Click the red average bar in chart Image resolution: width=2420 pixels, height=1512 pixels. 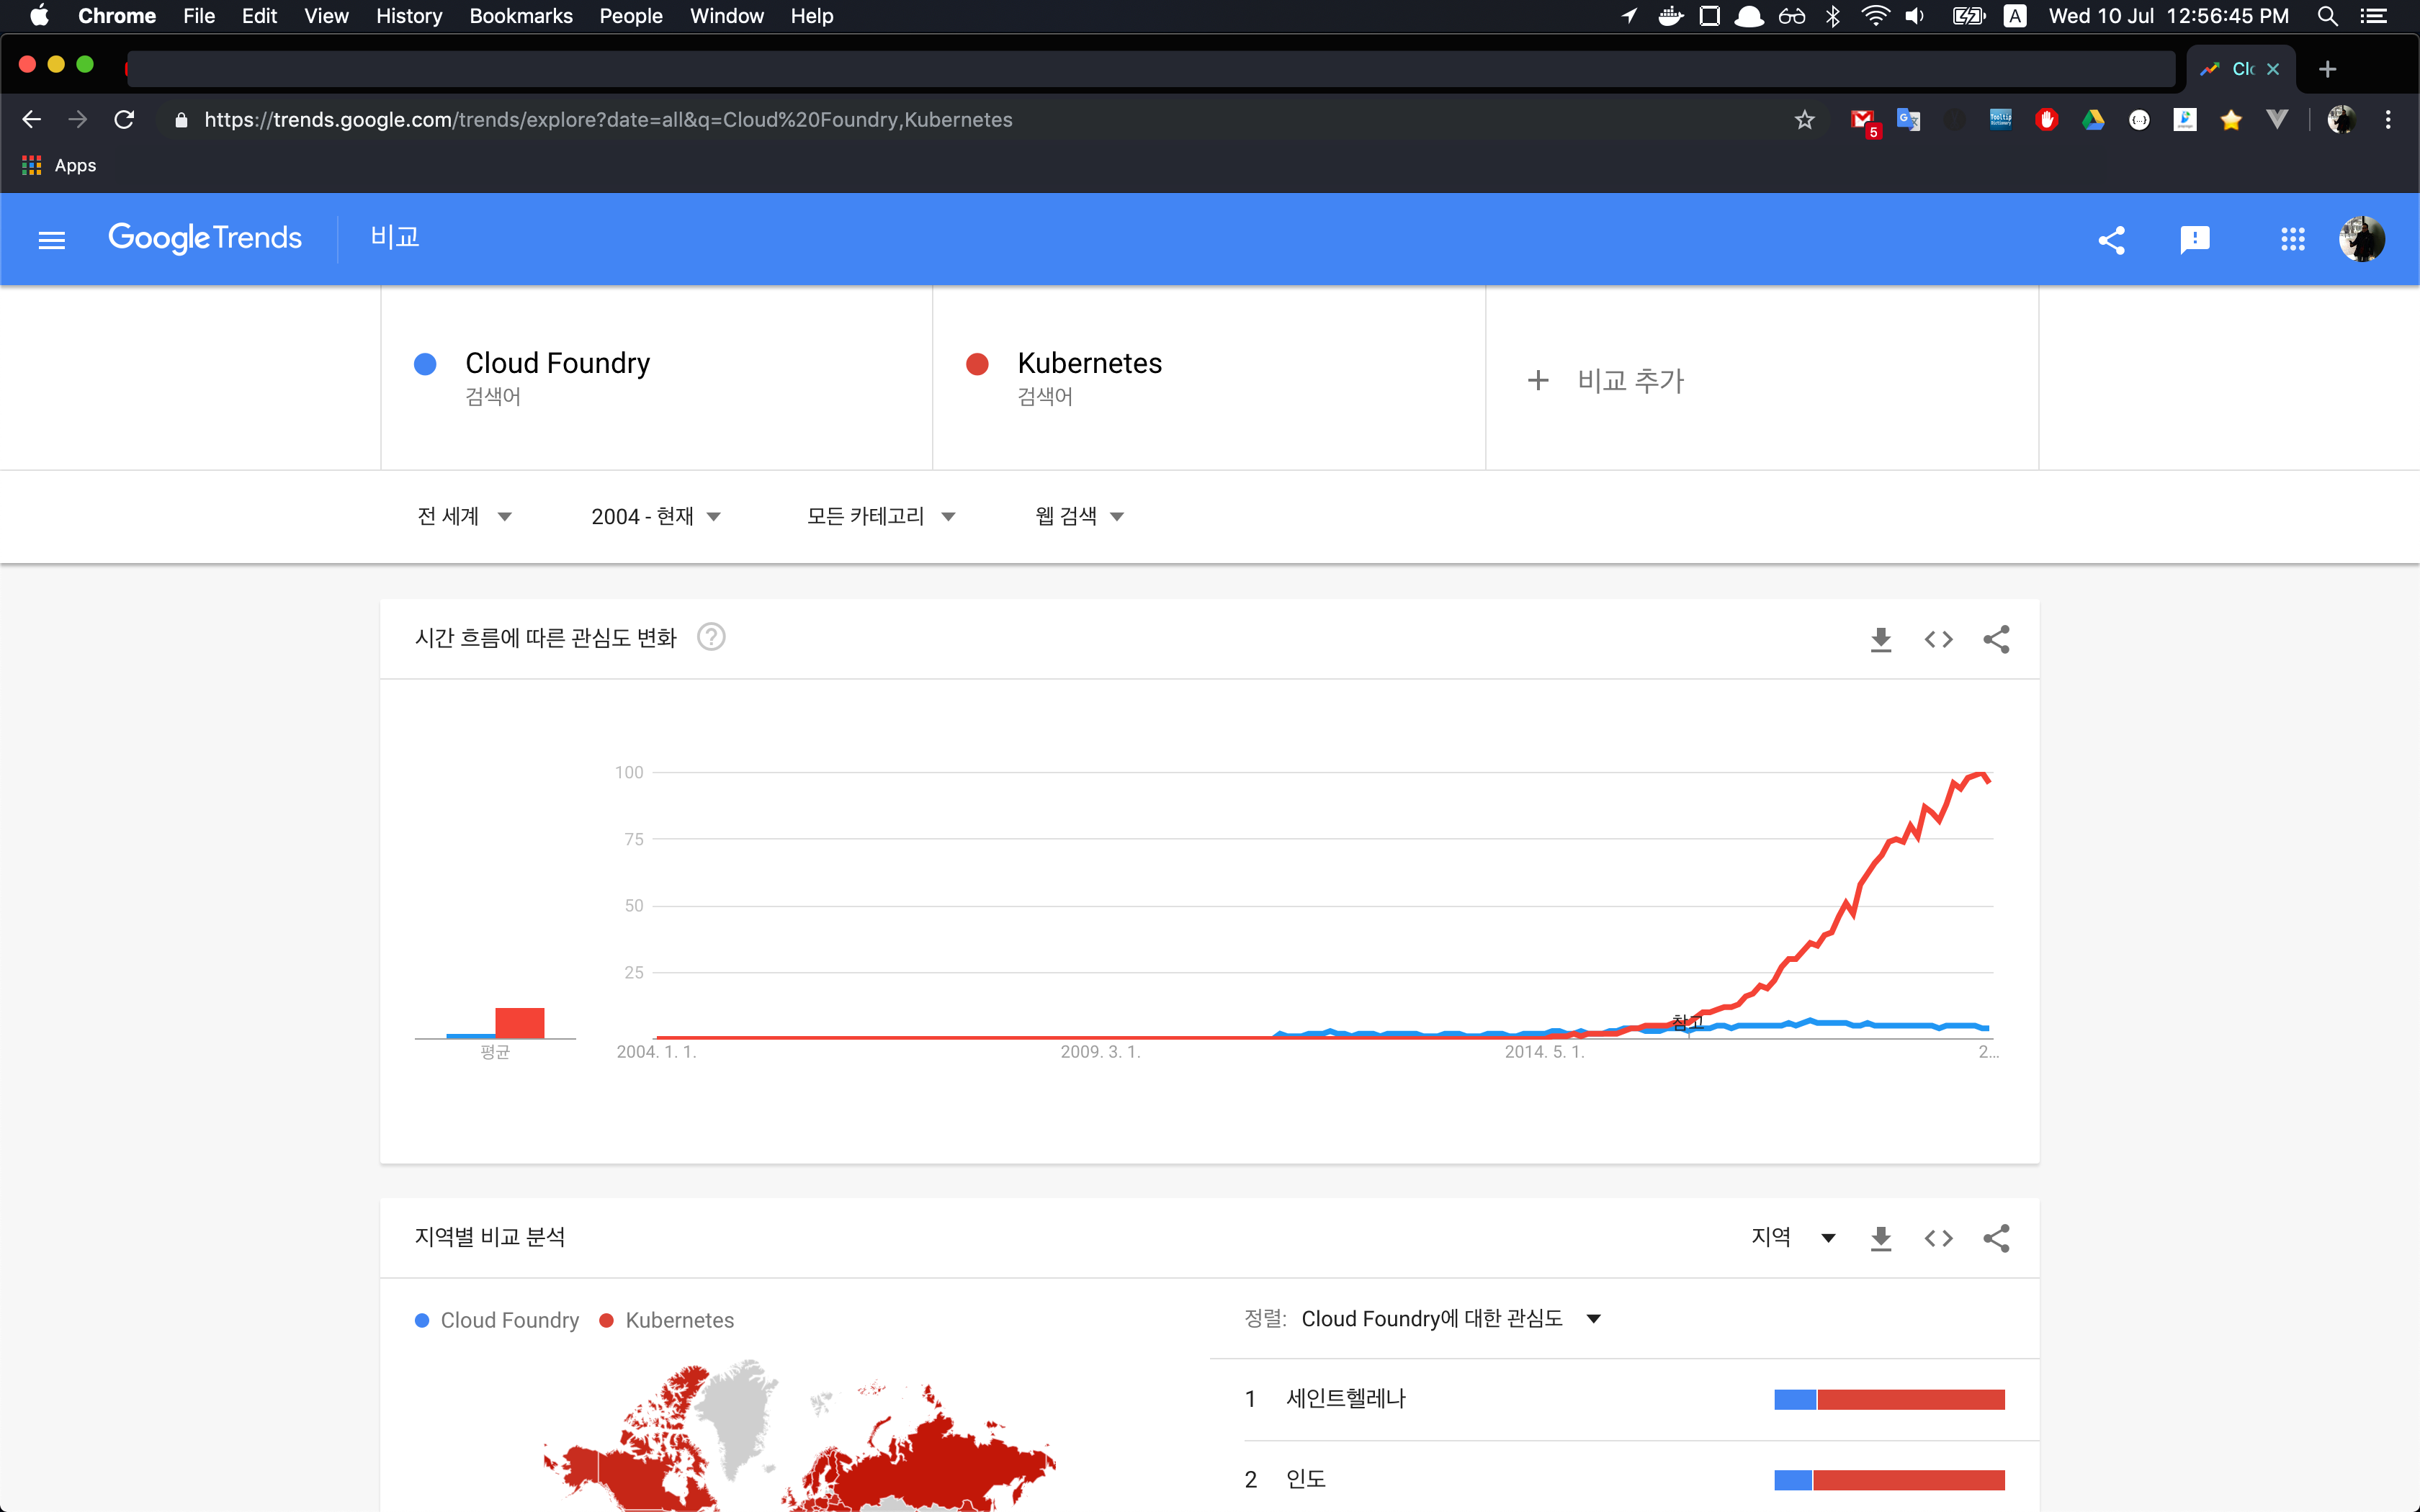point(520,1023)
